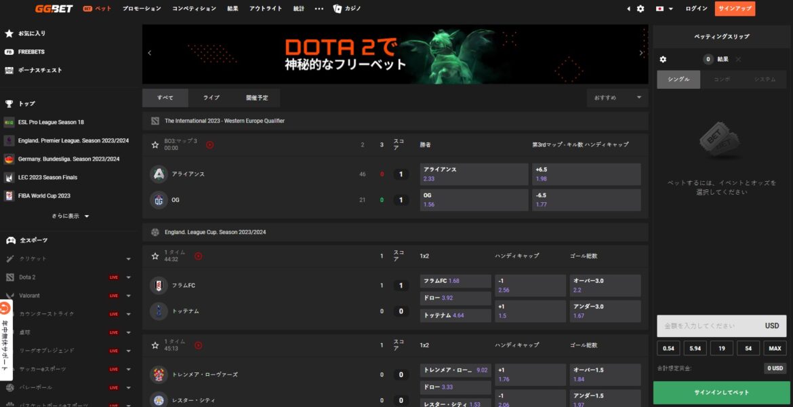This screenshot has height=407, width=793.
Task: Open the orange support widget icon
Action: coord(5,308)
